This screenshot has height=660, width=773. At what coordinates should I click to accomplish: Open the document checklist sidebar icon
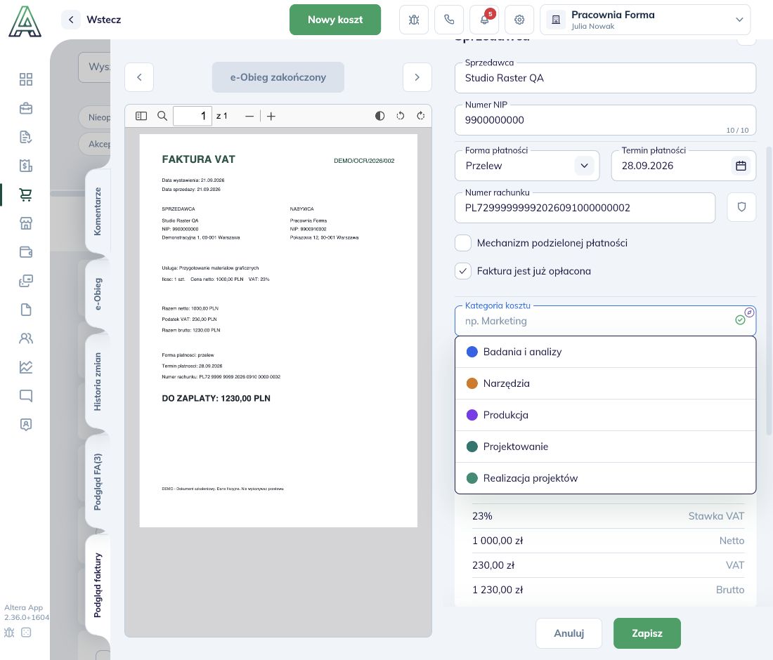[x=25, y=137]
